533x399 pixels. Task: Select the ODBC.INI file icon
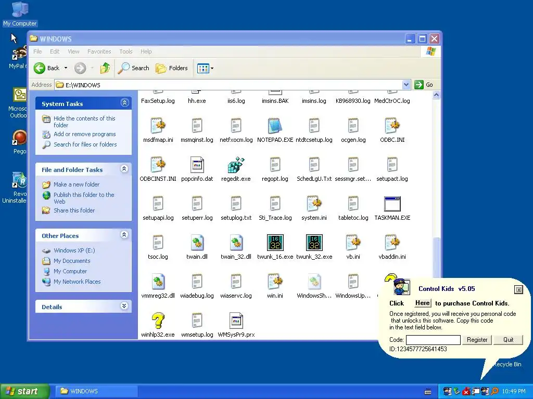[x=392, y=126]
